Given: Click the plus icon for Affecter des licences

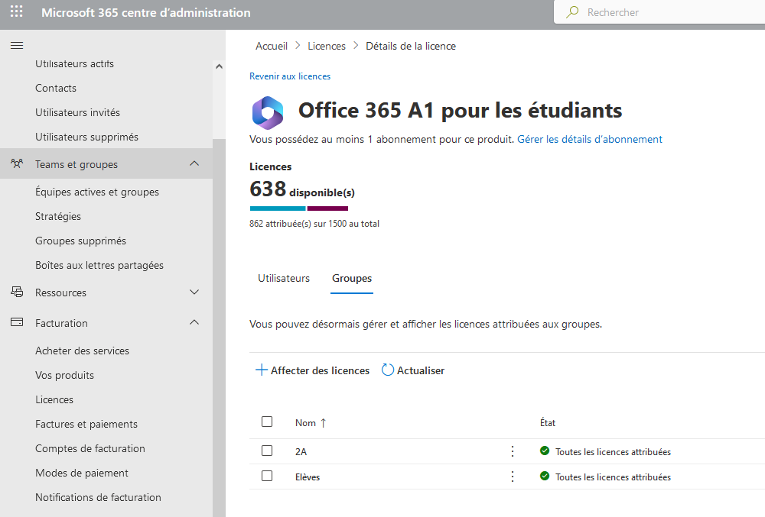Looking at the screenshot, I should click(x=261, y=370).
